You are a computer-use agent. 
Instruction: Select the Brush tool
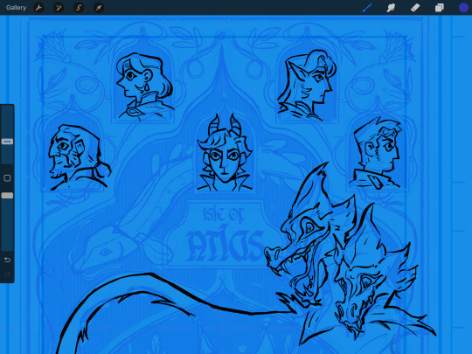click(367, 8)
